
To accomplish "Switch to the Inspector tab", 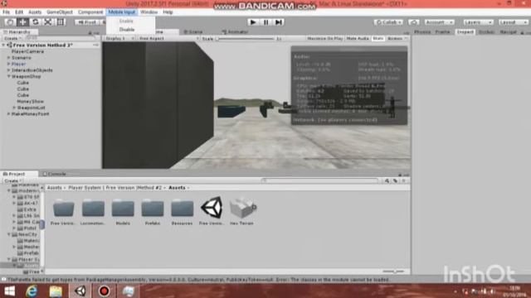I will point(465,31).
